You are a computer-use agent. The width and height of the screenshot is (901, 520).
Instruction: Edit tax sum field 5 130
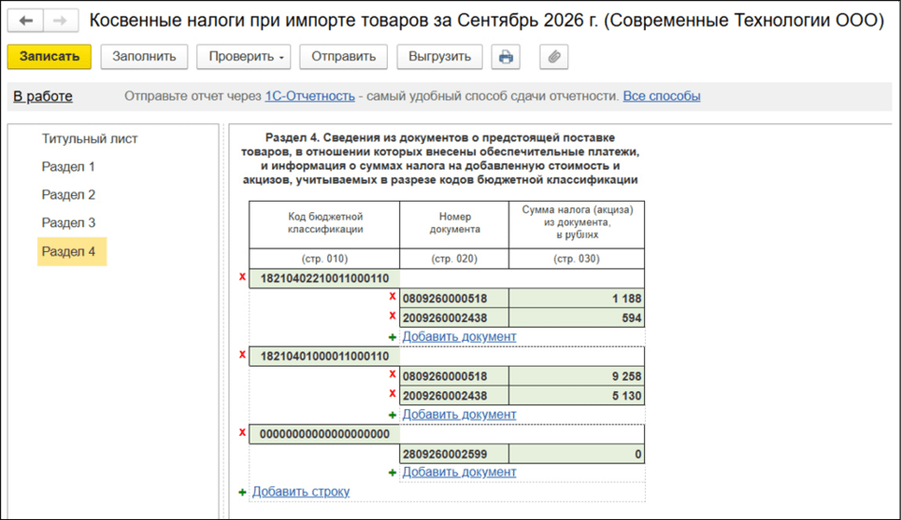[x=577, y=396]
